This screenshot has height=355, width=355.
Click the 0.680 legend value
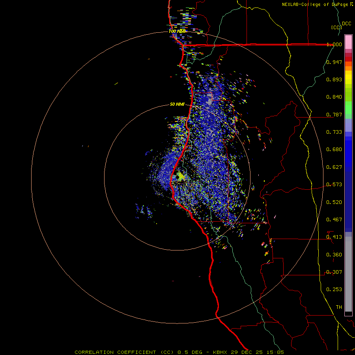[x=334, y=149]
